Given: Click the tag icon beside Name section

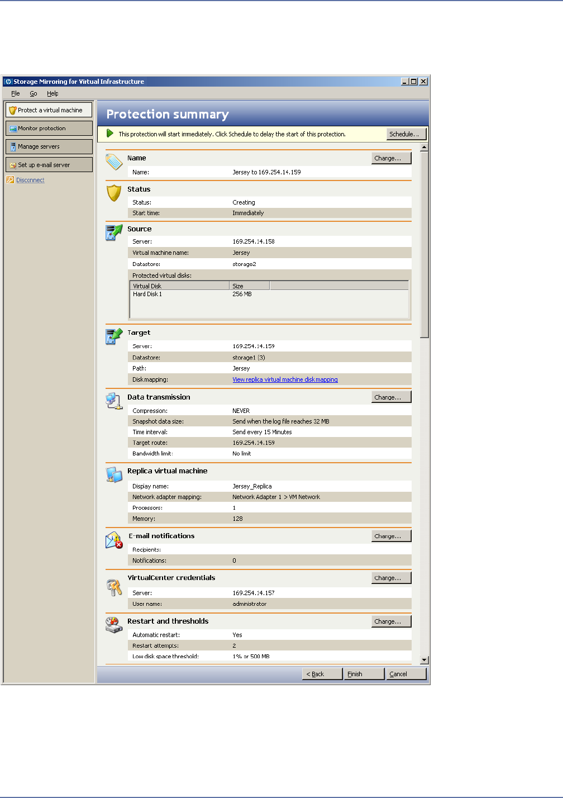Looking at the screenshot, I should click(114, 162).
